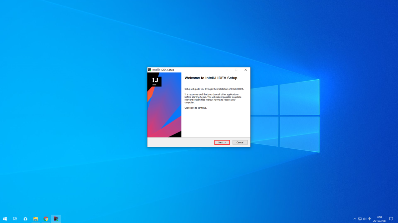Close the IntelliJ IDEA Setup window
The width and height of the screenshot is (398, 223).
(245, 70)
